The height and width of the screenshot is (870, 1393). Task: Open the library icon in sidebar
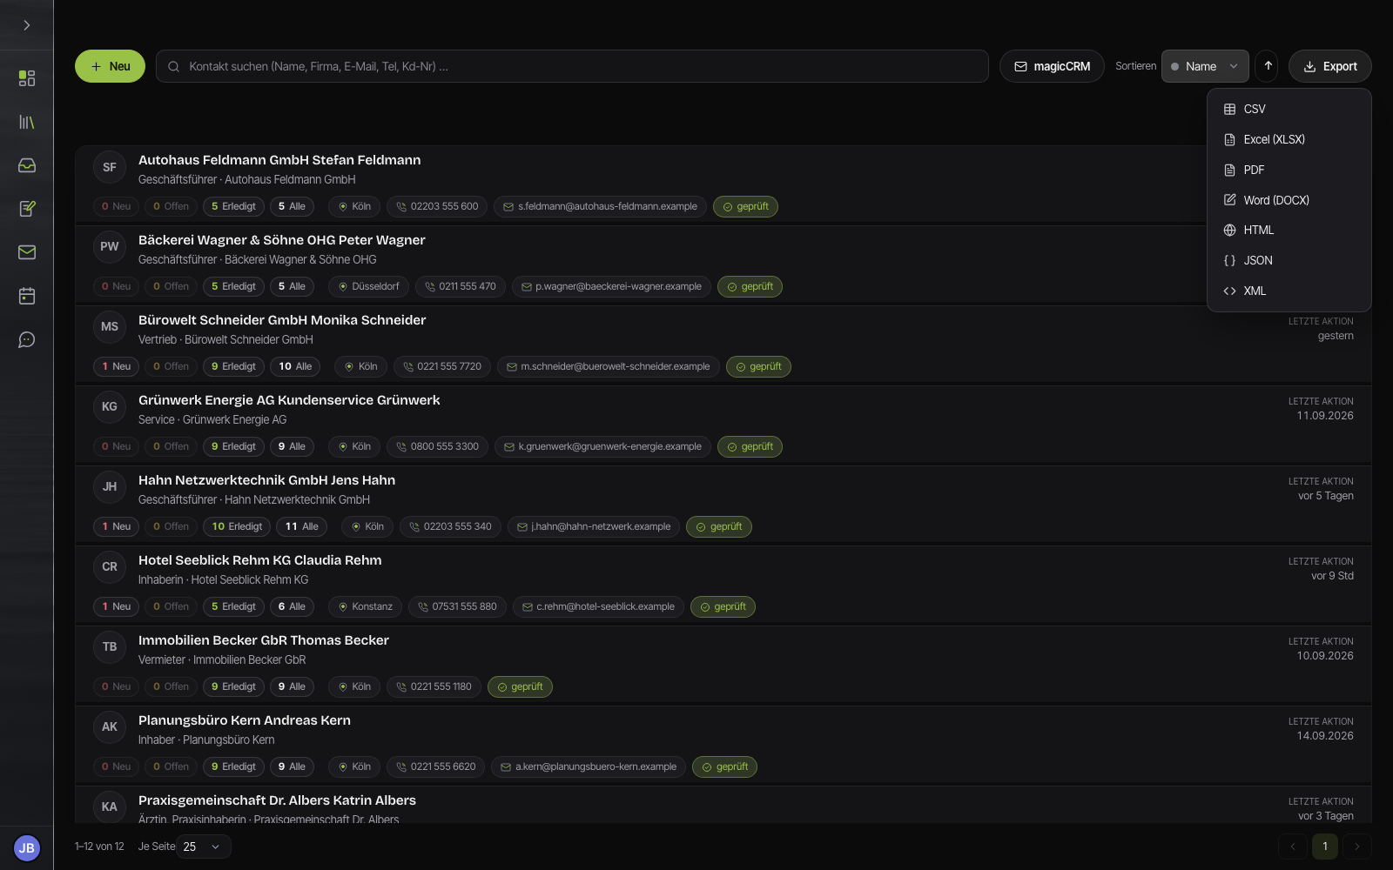tap(27, 122)
